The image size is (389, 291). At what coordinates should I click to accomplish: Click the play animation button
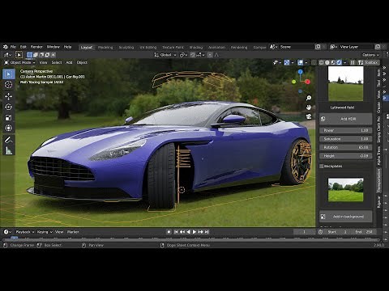(194, 232)
